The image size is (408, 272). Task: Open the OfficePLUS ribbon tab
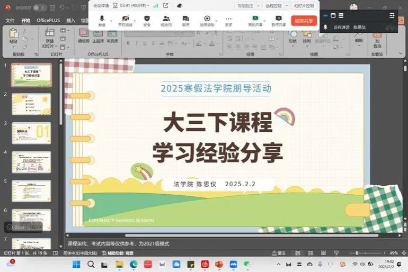coord(48,20)
